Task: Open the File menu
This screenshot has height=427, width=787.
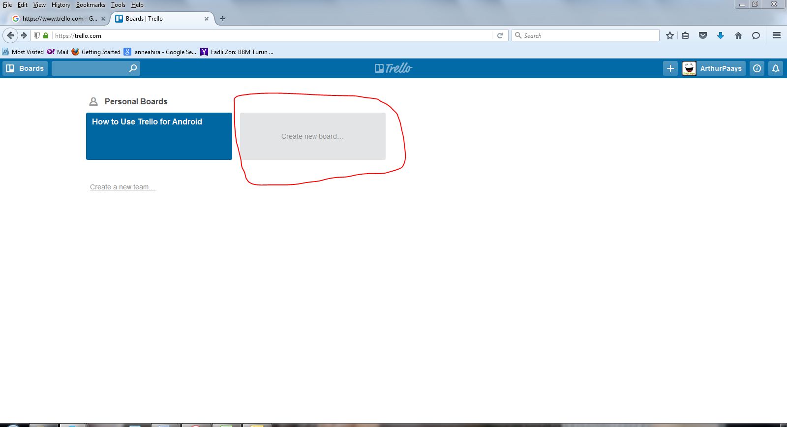Action: pos(7,5)
